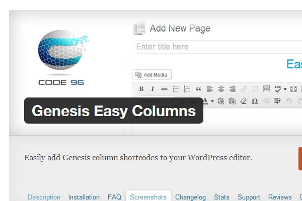
Task: Apply strikethrough with the ABC icon
Action: click(x=164, y=89)
